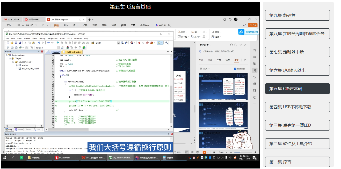Viewport: 341px width, 169px height.
Task: Open 第四集 USB不停电下载 episode
Action: pyautogui.click(x=297, y=107)
